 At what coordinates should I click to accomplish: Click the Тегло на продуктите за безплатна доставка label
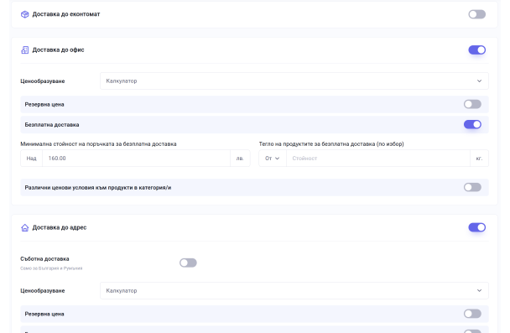[x=331, y=144]
